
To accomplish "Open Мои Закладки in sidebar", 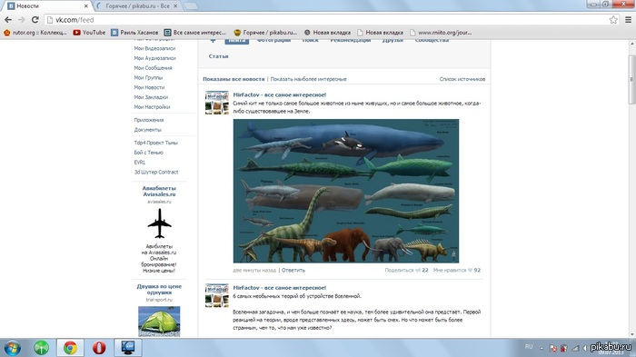I will pyautogui.click(x=151, y=97).
